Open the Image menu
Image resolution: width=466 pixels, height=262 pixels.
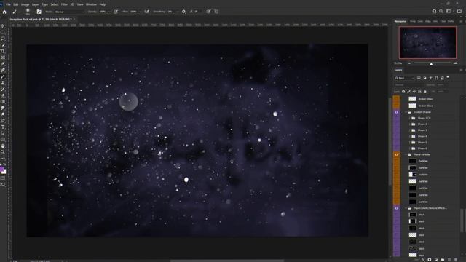pos(25,4)
